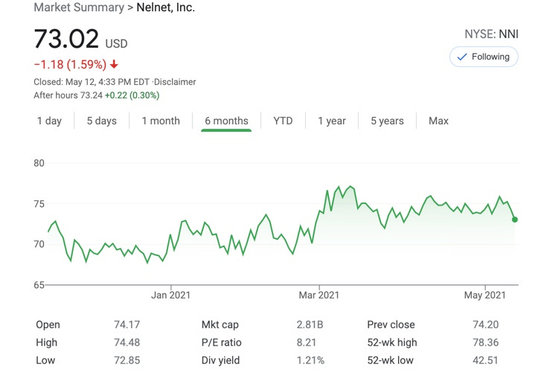Image resolution: width=550 pixels, height=370 pixels.
Task: Show the YTD chart range
Action: coord(283,121)
